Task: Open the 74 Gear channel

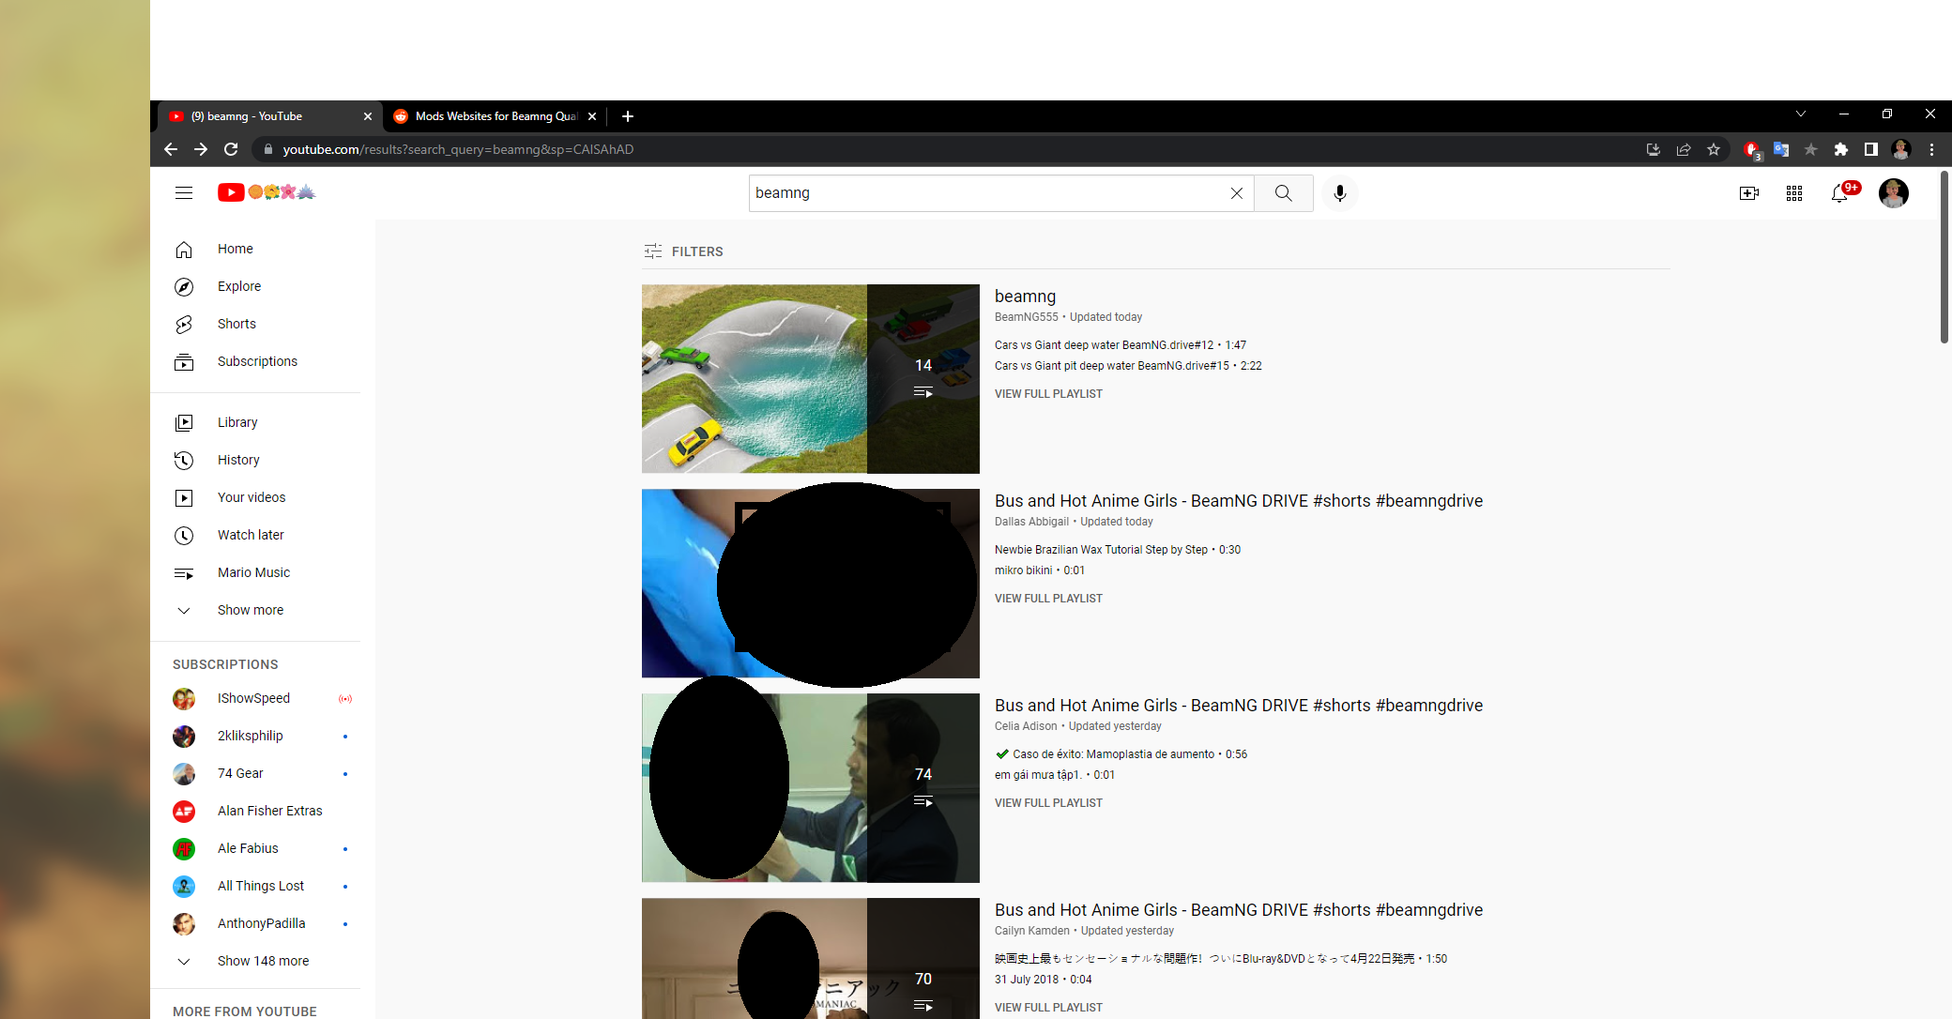Action: (x=255, y=773)
